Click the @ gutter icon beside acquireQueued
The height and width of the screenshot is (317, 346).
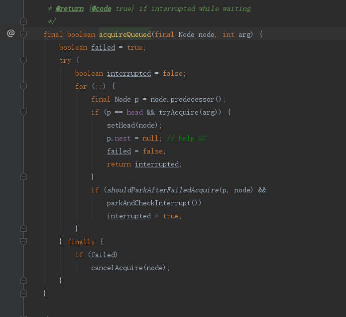[x=11, y=33]
